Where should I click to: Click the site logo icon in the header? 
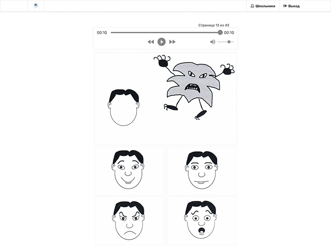click(x=36, y=6)
